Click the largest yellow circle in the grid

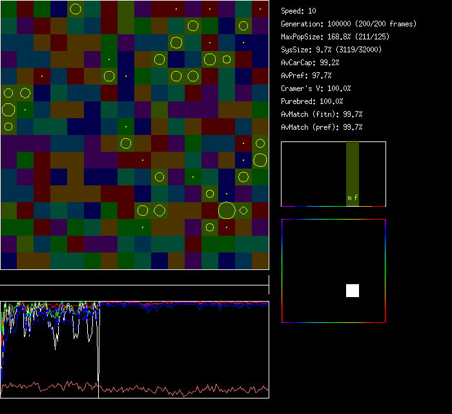click(227, 210)
